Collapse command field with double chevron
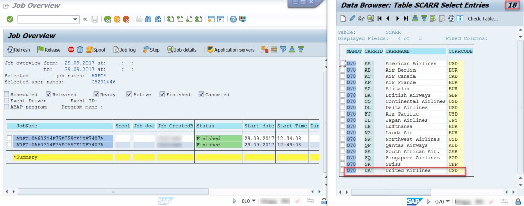The width and height of the screenshot is (524, 206). click(85, 19)
